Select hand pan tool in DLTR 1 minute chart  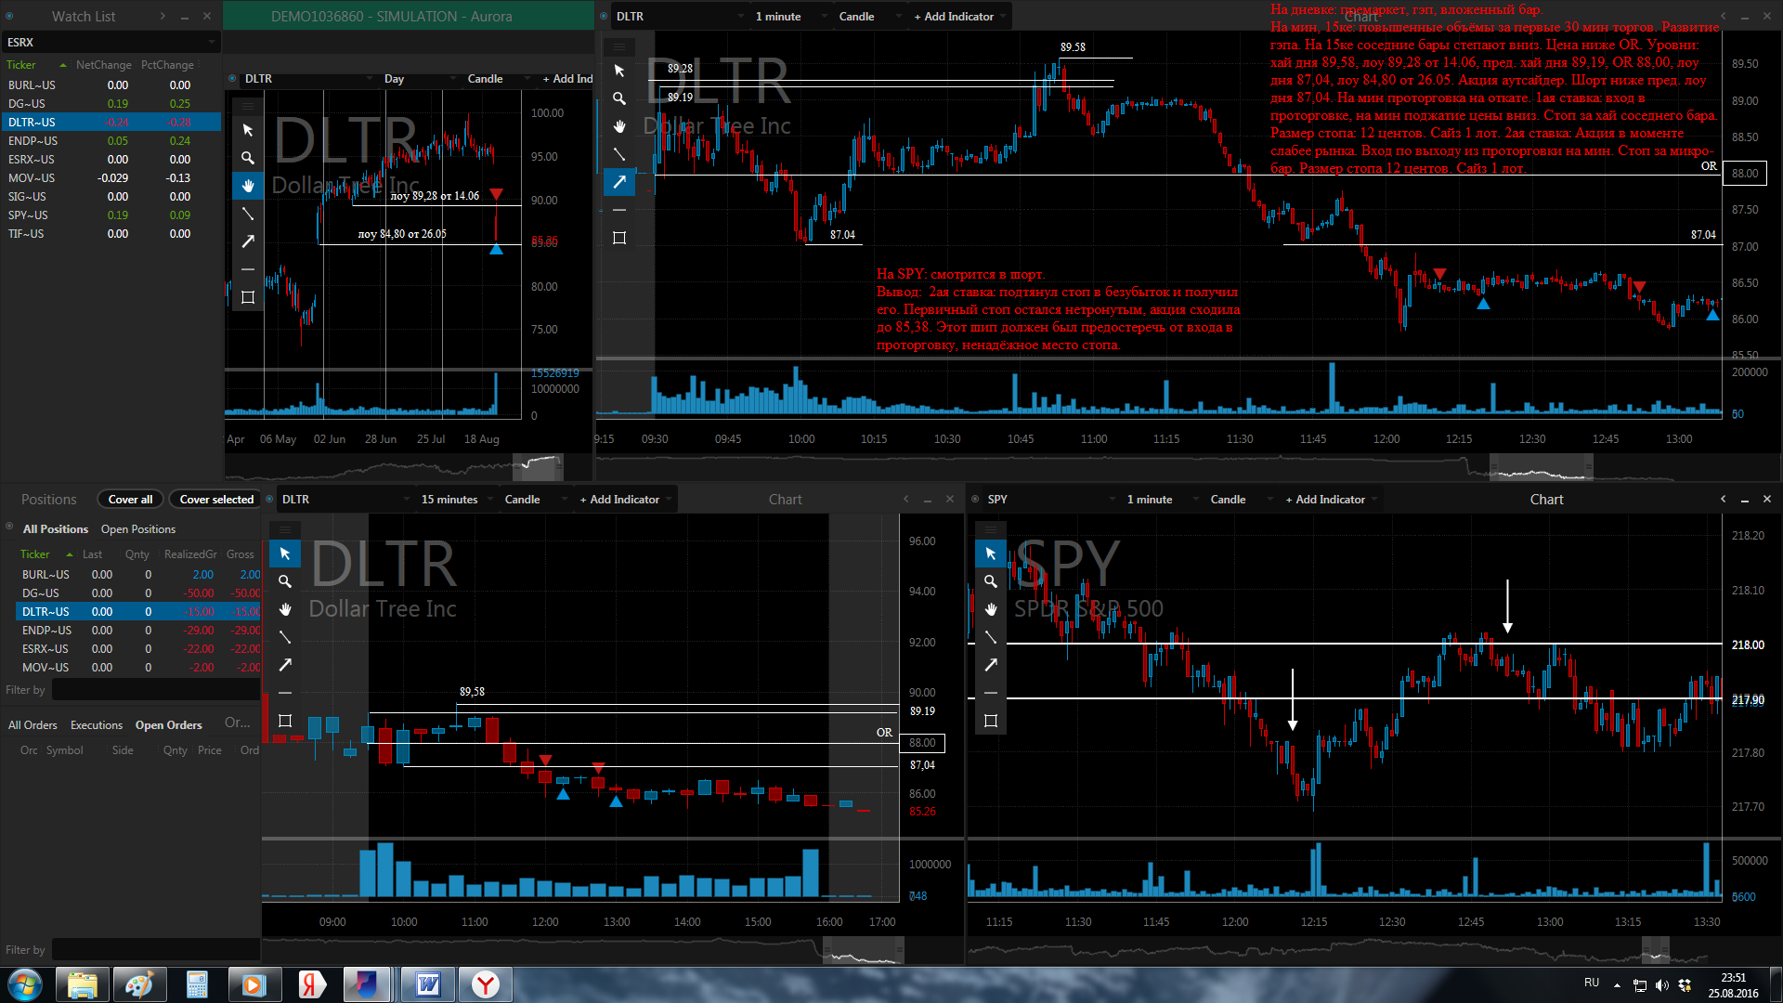pyautogui.click(x=619, y=126)
